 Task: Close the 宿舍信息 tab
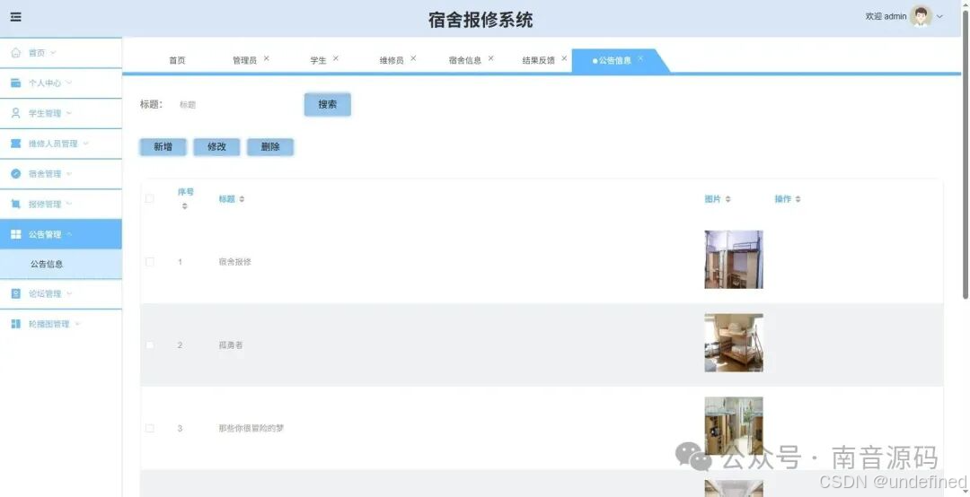coord(490,58)
